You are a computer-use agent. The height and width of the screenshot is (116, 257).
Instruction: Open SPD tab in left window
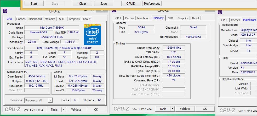tap(62, 19)
